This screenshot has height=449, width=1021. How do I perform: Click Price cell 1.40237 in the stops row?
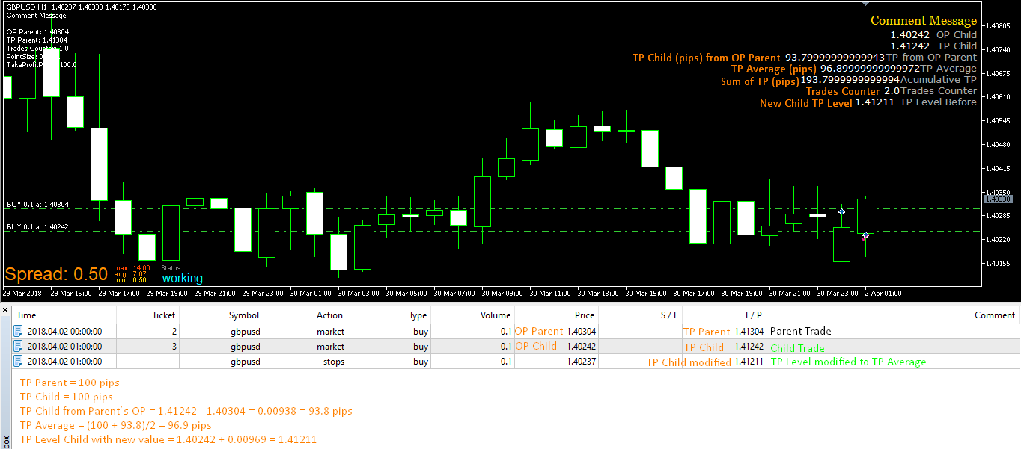coord(581,362)
